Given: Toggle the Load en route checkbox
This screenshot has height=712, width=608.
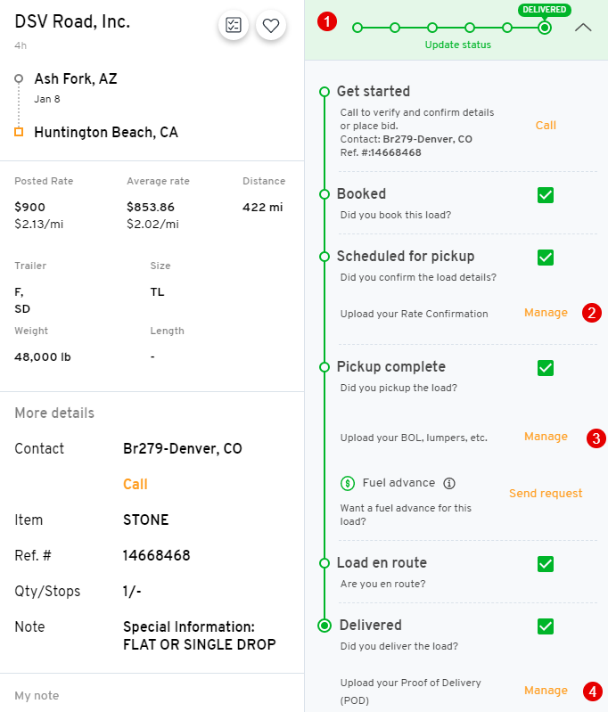Looking at the screenshot, I should (546, 564).
